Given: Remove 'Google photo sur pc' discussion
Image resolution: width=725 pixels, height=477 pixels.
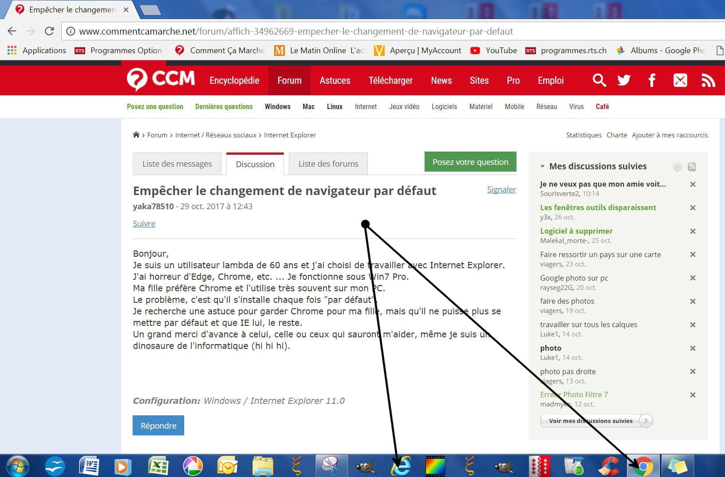Looking at the screenshot, I should pos(693,278).
